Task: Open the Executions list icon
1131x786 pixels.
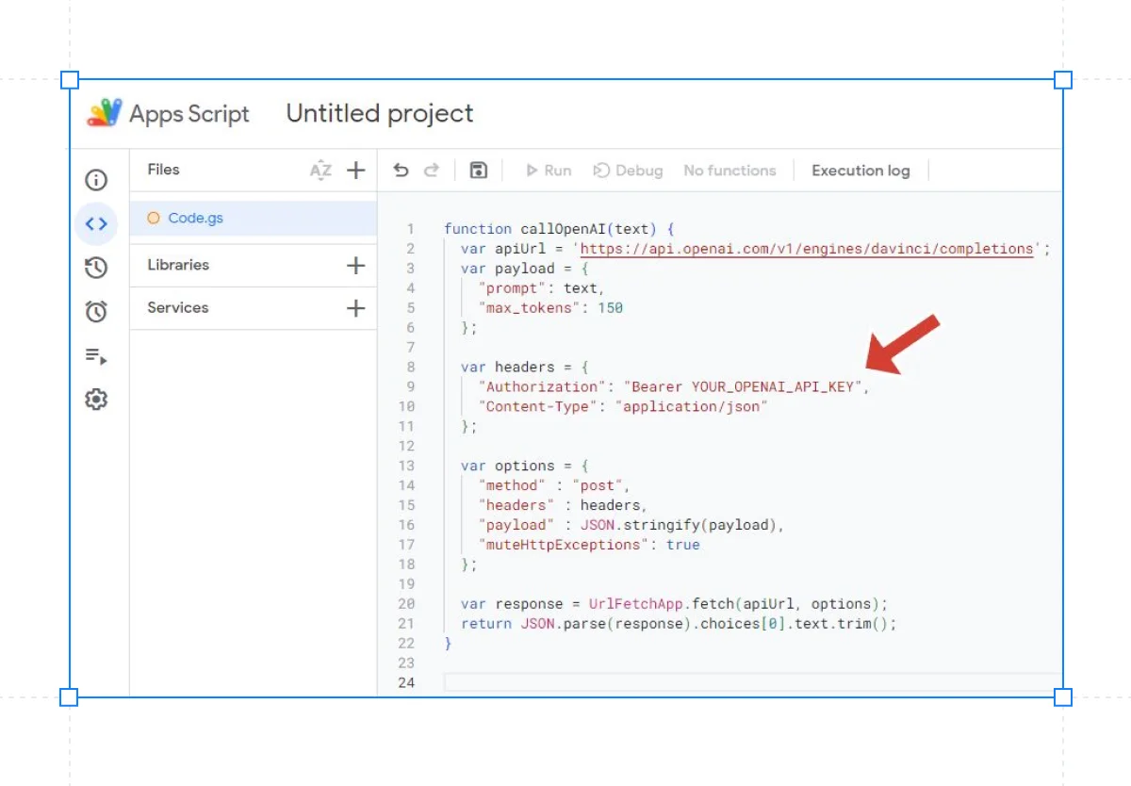Action: click(x=96, y=356)
